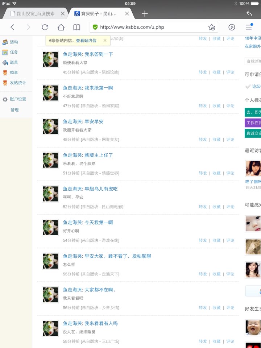Image resolution: width=261 pixels, height=348 pixels.
Task: Dismiss the 6条新站内信 notification
Action: (105, 40)
